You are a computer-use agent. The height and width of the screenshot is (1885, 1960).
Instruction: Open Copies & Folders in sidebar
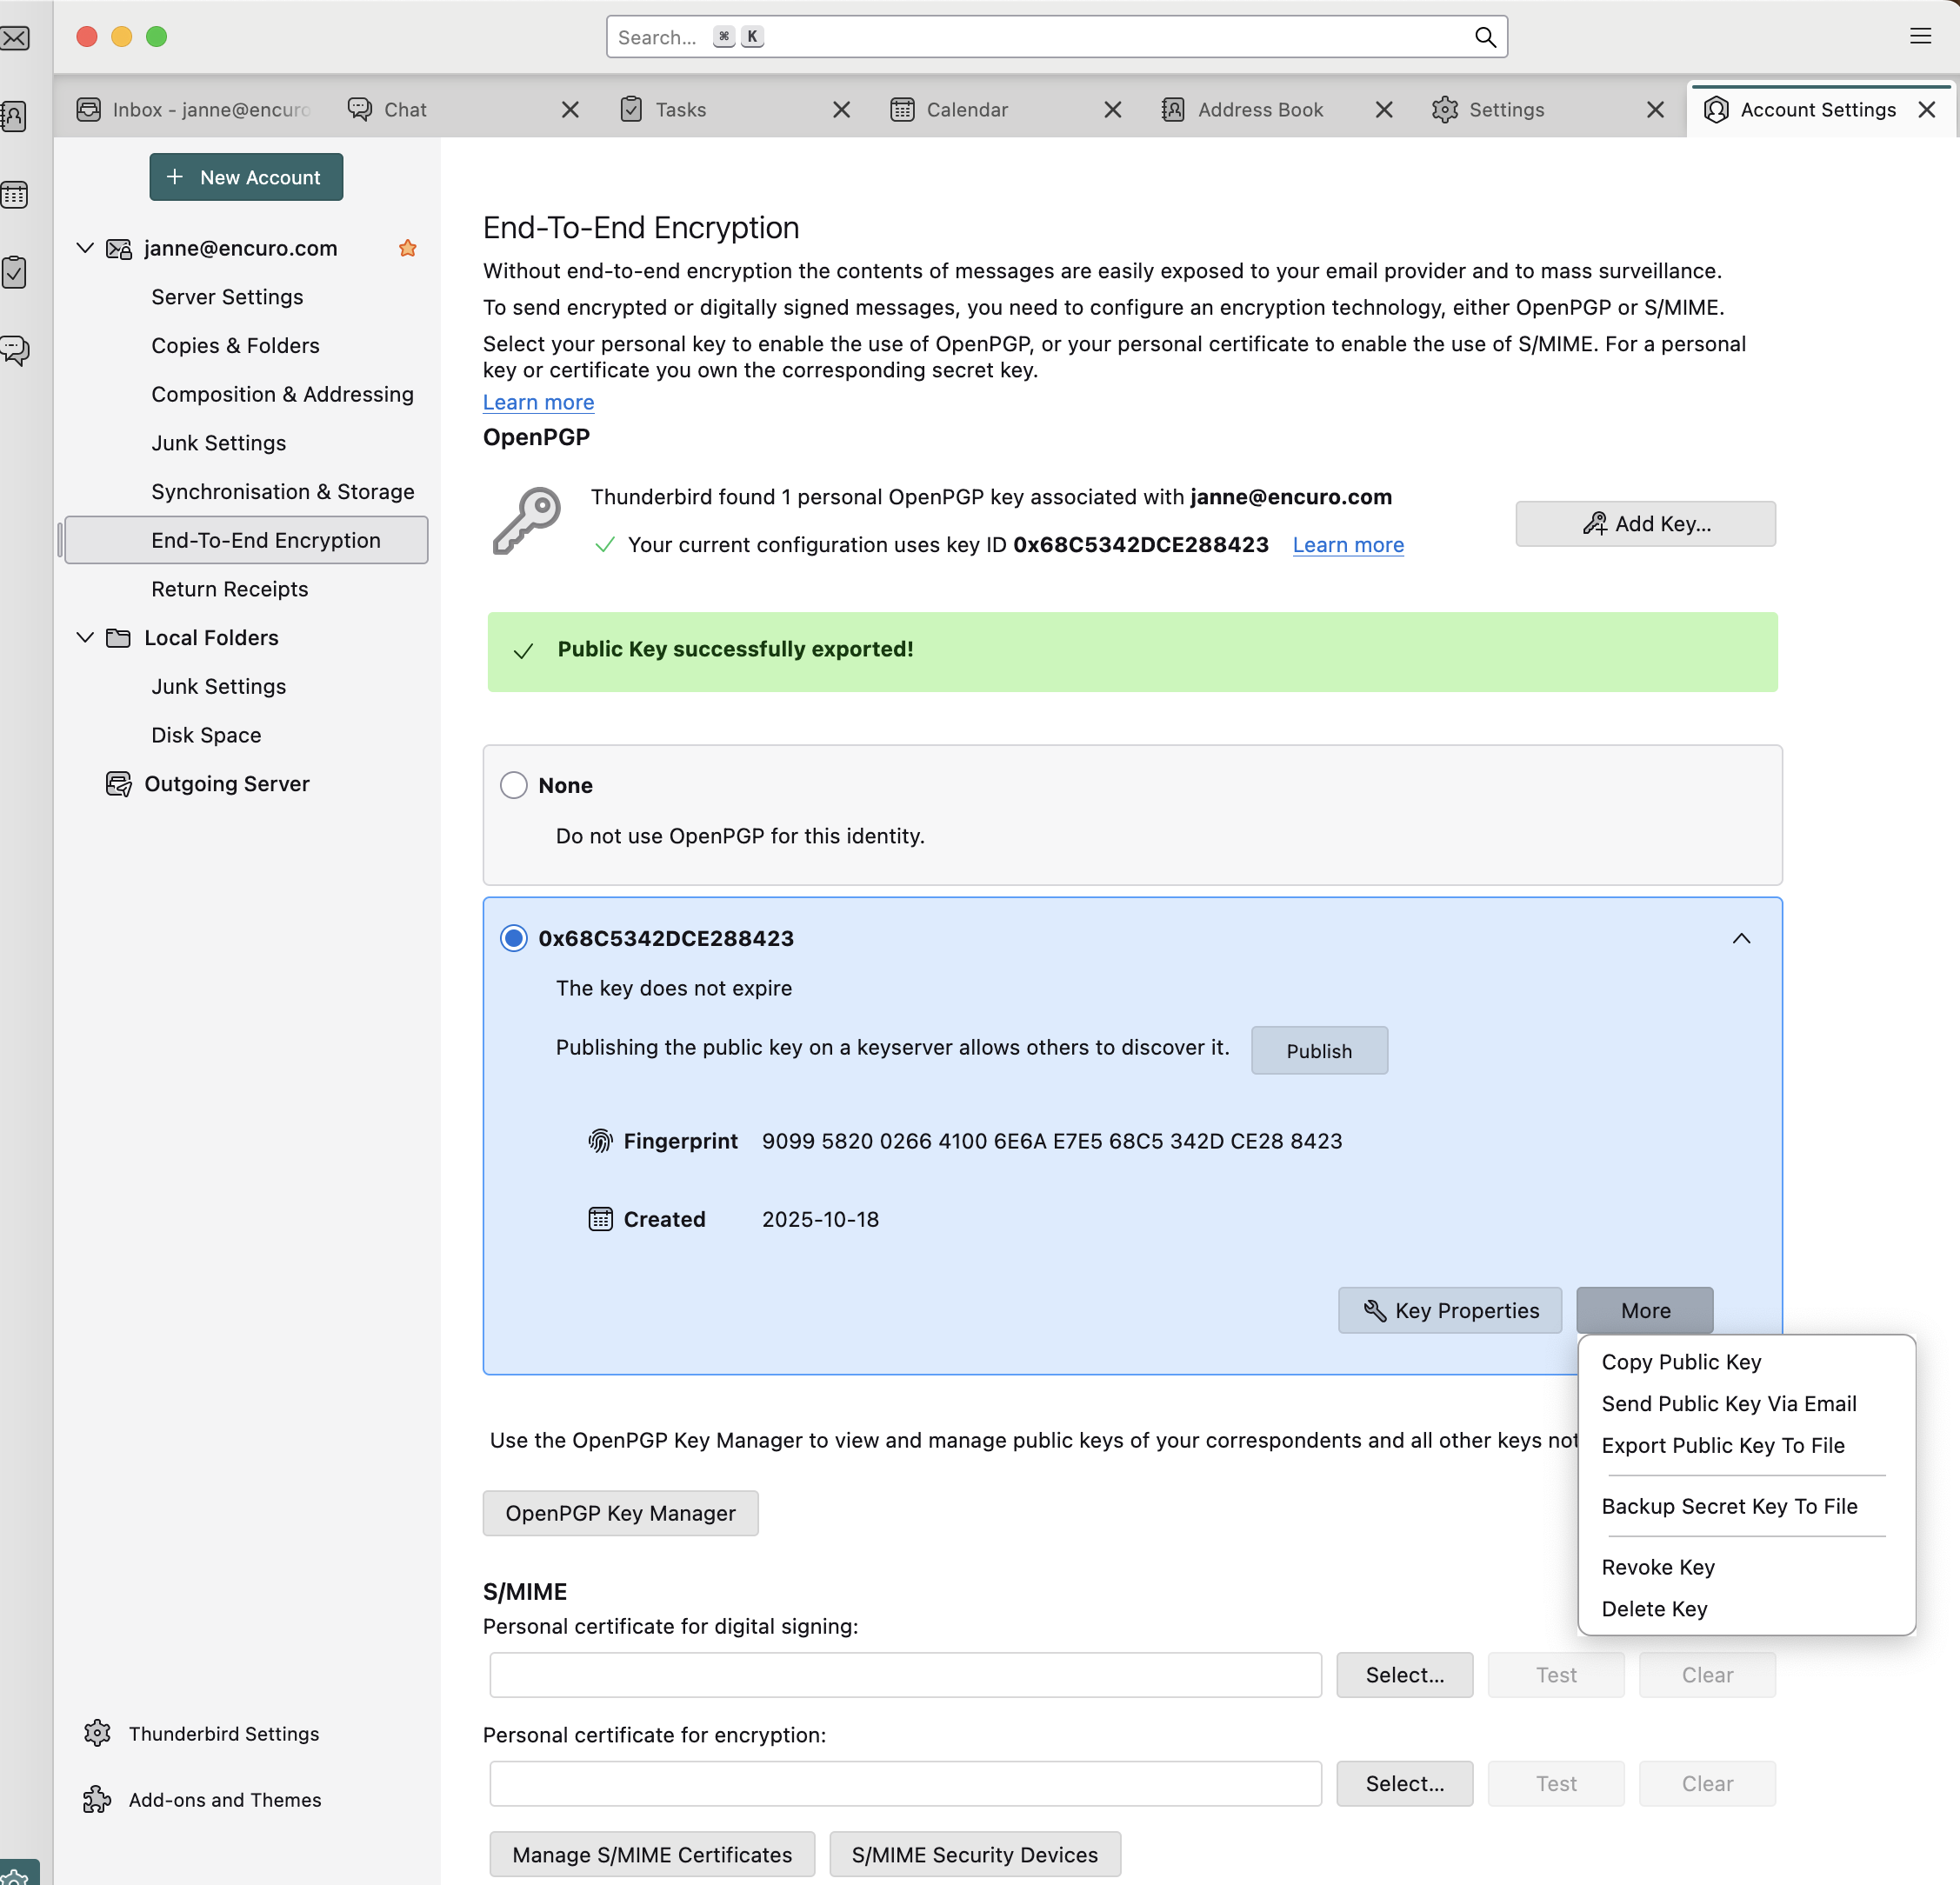coord(246,346)
